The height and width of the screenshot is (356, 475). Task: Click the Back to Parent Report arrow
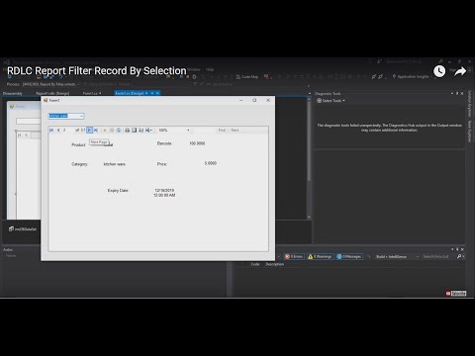(x=105, y=131)
